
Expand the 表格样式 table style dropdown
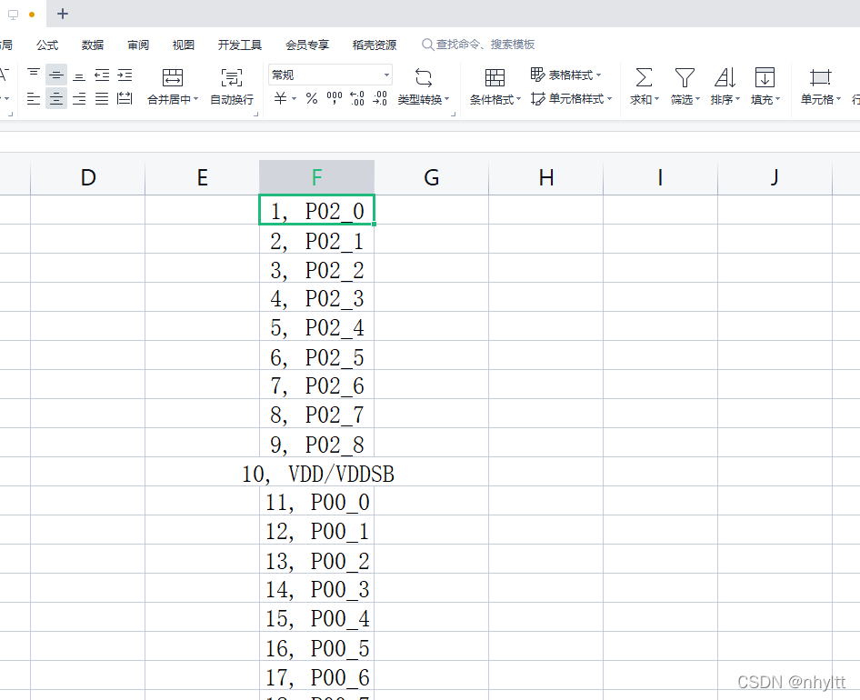click(x=598, y=75)
